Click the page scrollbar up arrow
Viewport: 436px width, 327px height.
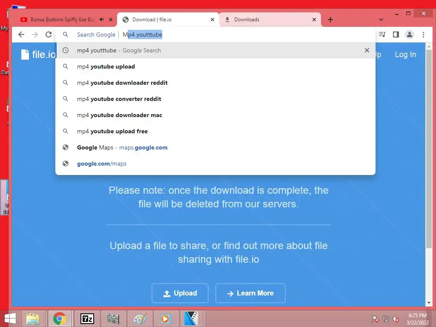point(428,46)
